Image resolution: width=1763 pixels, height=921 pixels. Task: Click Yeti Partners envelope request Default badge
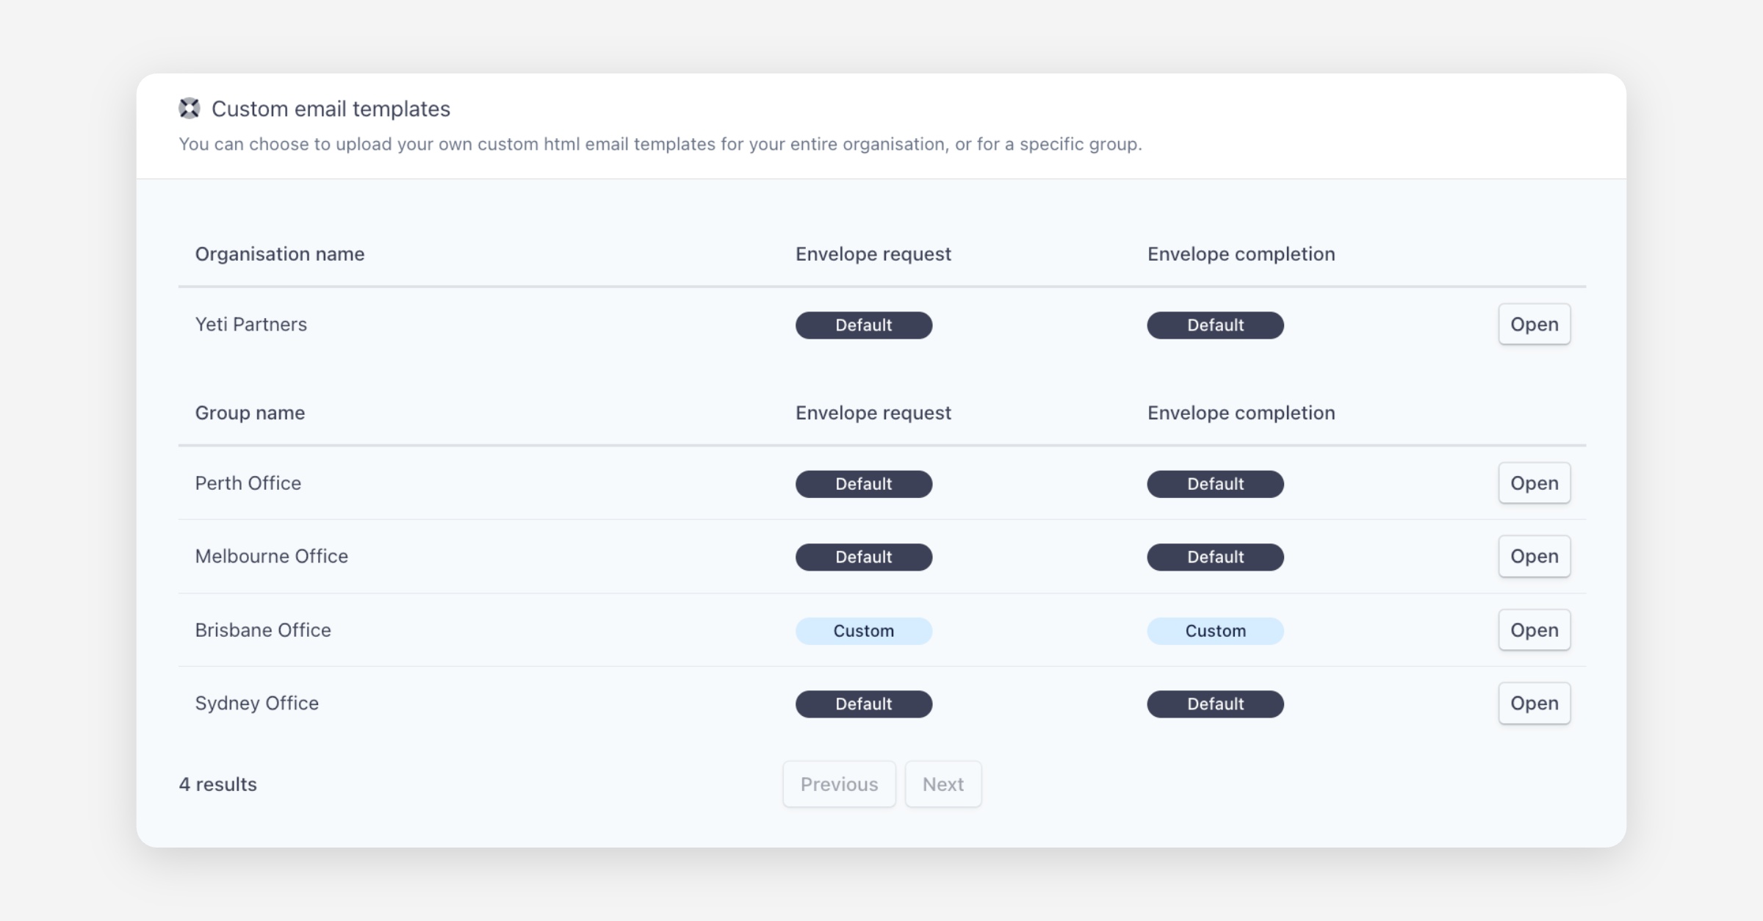[x=864, y=325]
